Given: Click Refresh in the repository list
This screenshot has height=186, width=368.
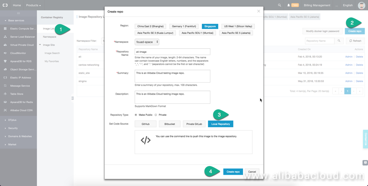Looking at the screenshot, I should coord(355,41).
